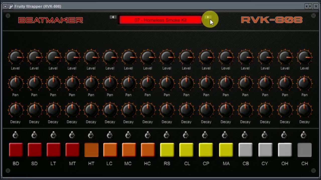Flip the switch above the MC pad

[x=128, y=135]
